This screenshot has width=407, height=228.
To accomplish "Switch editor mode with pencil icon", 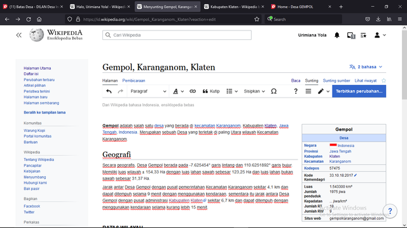I will tap(324, 91).
